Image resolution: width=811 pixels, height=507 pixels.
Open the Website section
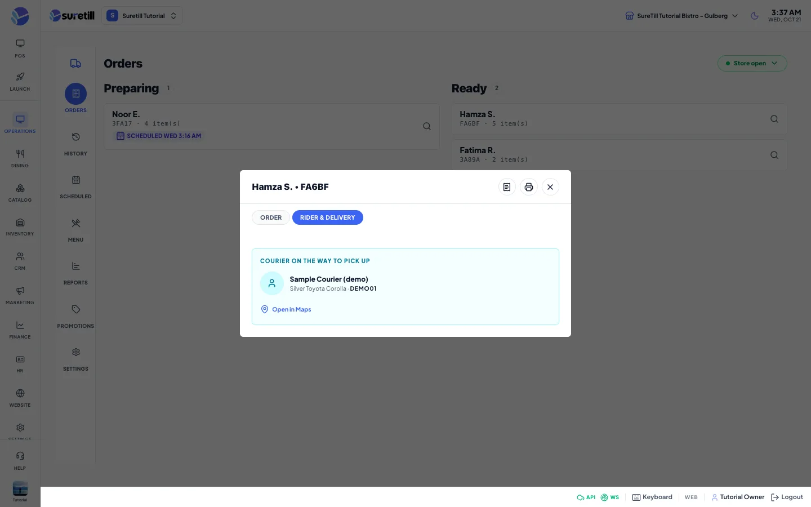pyautogui.click(x=20, y=398)
